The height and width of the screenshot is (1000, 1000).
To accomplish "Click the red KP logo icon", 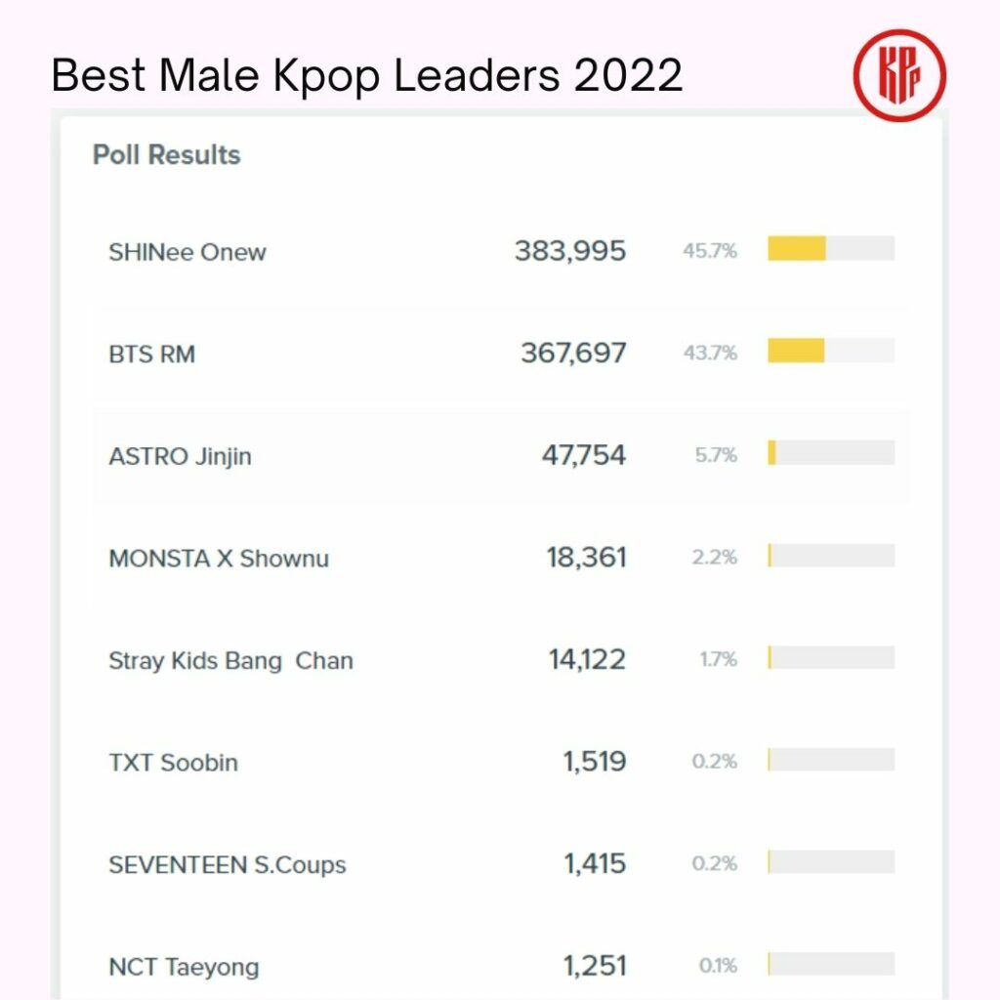I will click(898, 74).
